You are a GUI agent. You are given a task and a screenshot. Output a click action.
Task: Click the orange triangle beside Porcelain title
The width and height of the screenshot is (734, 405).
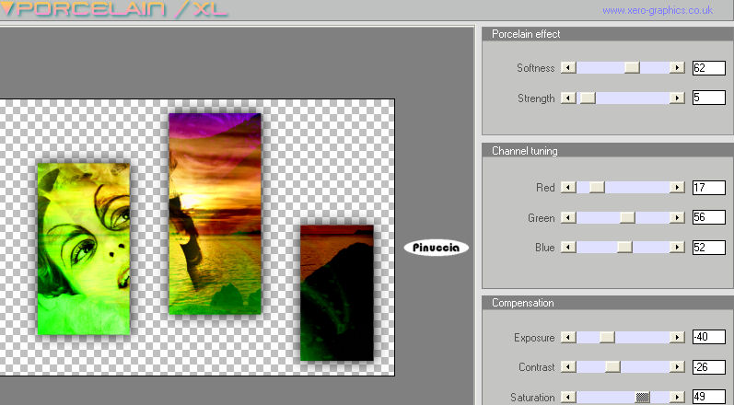click(7, 8)
